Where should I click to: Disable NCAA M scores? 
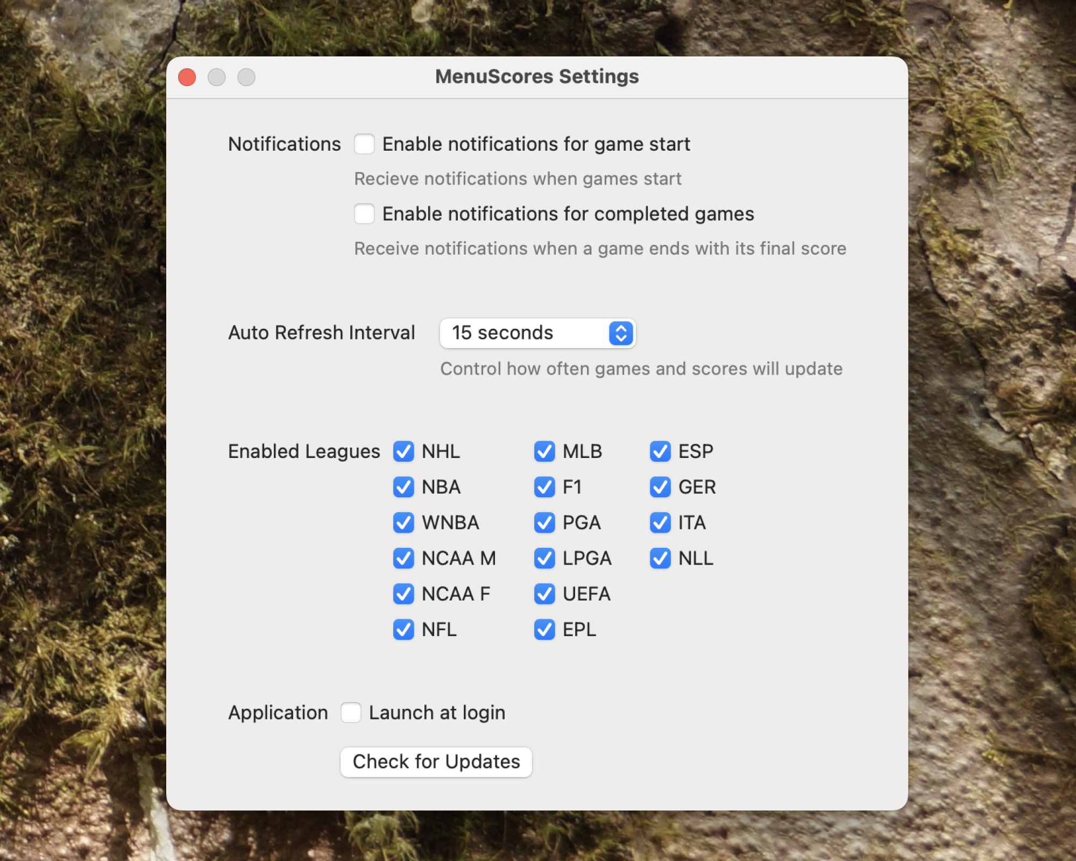tap(403, 558)
